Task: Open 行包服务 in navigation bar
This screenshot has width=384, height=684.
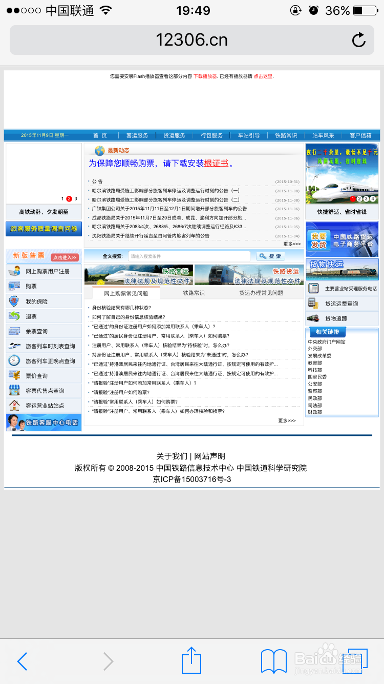Action: [x=211, y=135]
